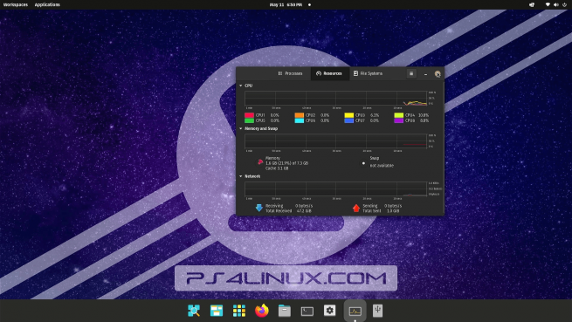Click the Memory pie chart color icon
The image size is (572, 322).
[x=260, y=162]
